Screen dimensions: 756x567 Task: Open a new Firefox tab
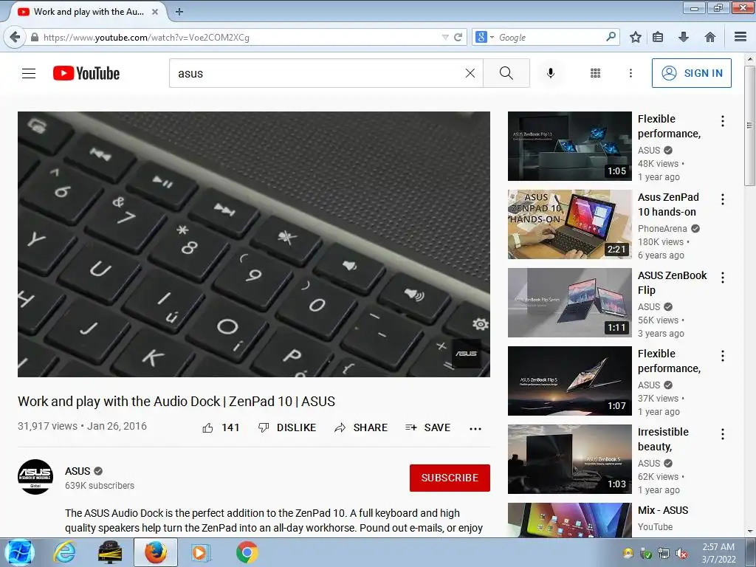pyautogui.click(x=179, y=12)
